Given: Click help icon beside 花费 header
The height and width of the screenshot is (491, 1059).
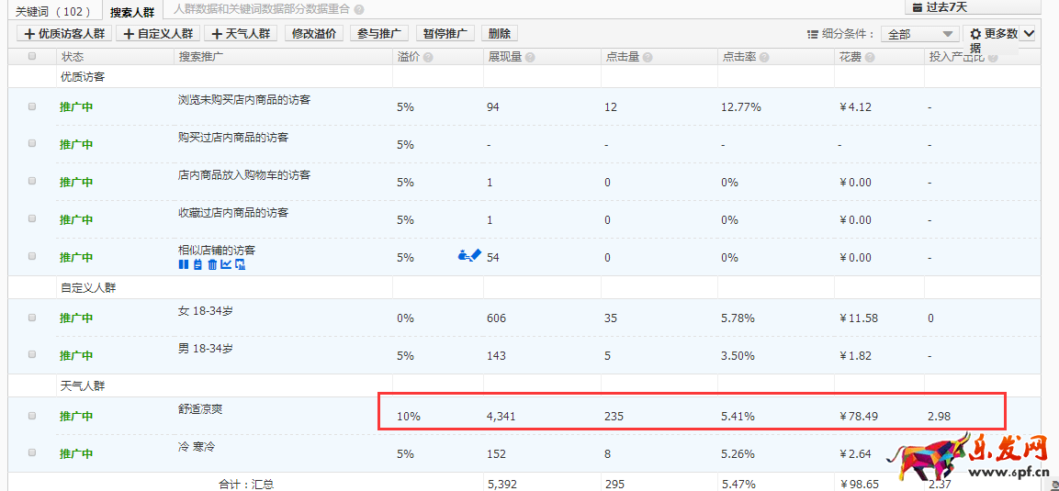Looking at the screenshot, I should (869, 58).
